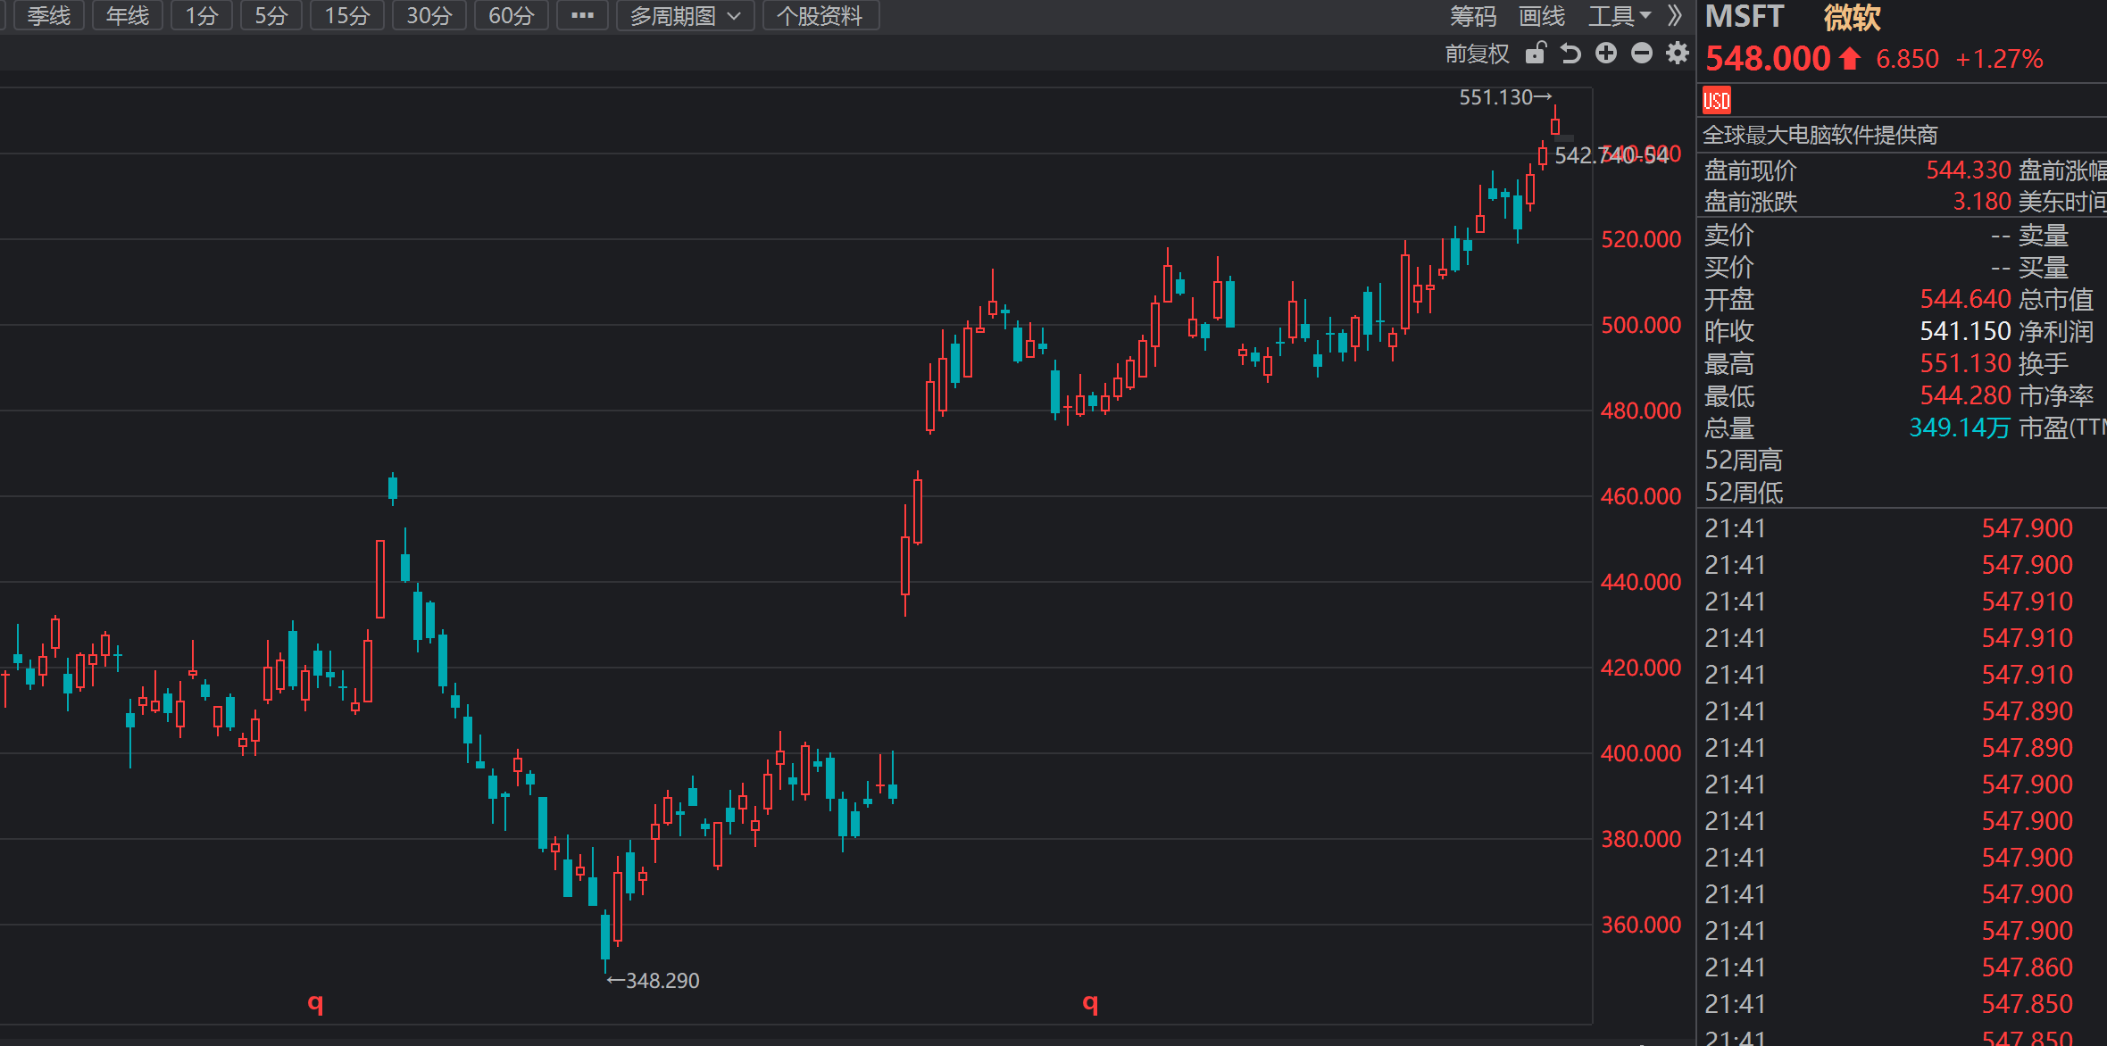
Task: Select the 1分 period tab
Action: (202, 16)
